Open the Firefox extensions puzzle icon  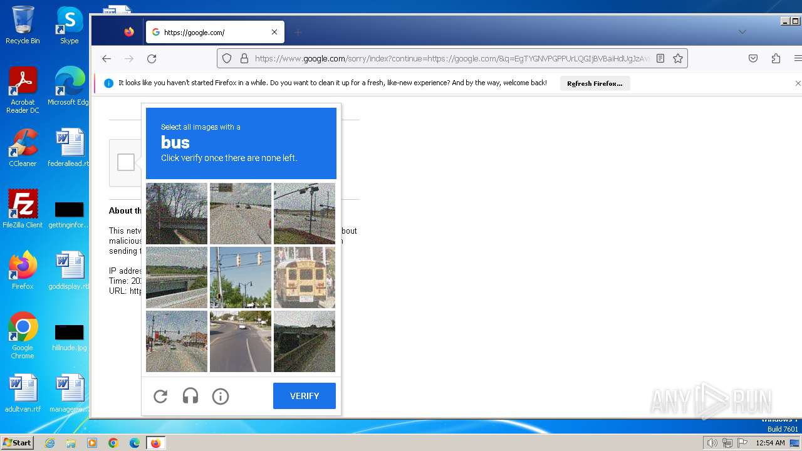(x=776, y=58)
